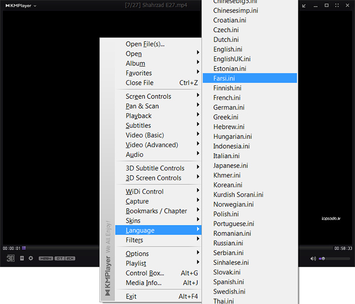Select Dutch.ini language file
This screenshot has width=355, height=304.
pyautogui.click(x=250, y=40)
